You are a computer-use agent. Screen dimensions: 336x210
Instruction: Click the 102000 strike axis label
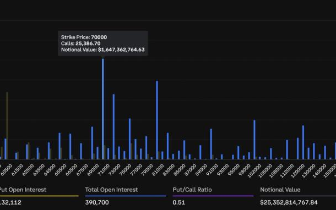(254, 171)
